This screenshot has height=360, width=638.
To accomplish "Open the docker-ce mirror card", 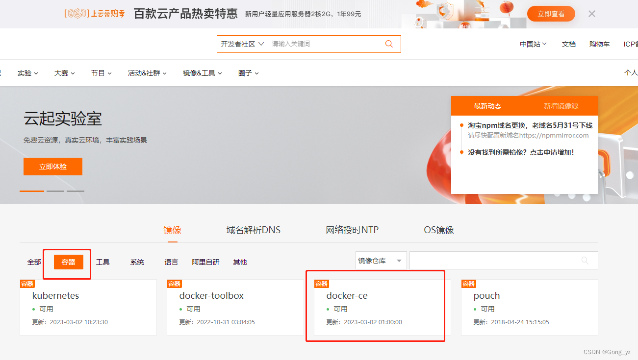I will click(x=383, y=307).
